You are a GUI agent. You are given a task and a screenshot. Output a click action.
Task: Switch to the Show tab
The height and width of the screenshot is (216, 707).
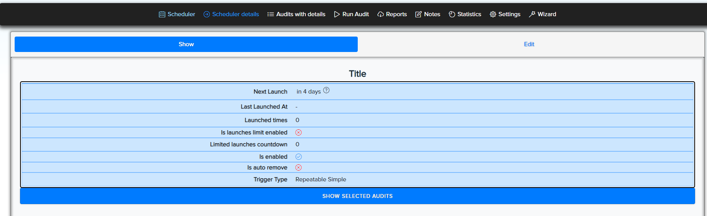coord(186,44)
